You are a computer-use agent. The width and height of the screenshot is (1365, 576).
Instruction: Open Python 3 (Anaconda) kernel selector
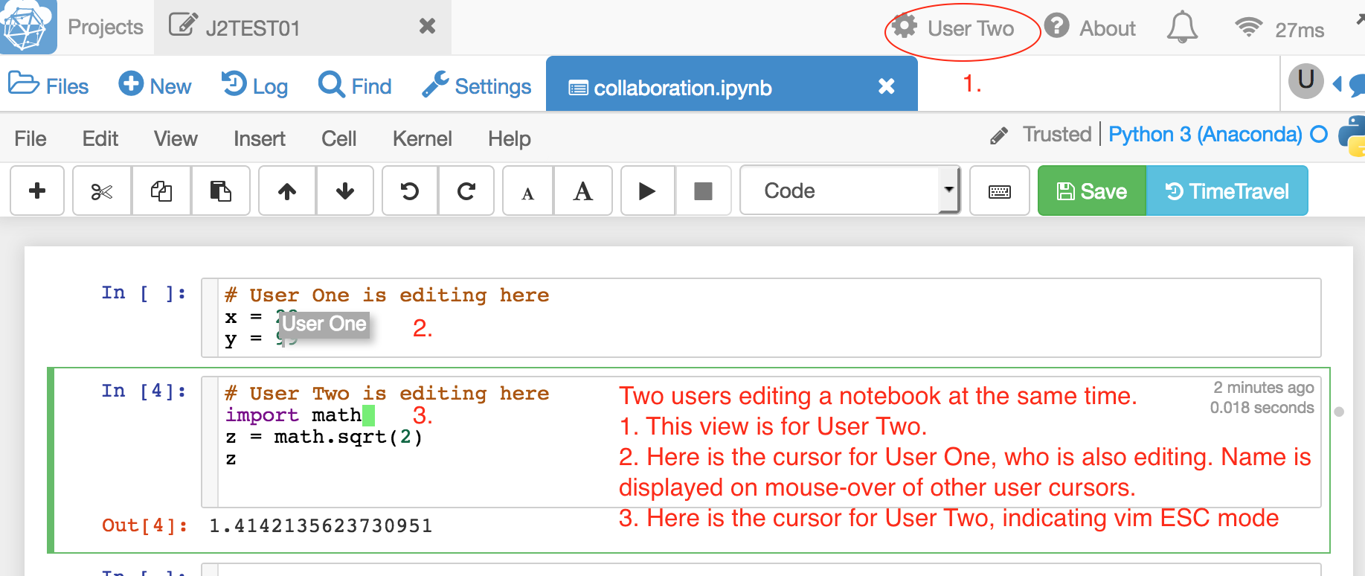[1205, 135]
